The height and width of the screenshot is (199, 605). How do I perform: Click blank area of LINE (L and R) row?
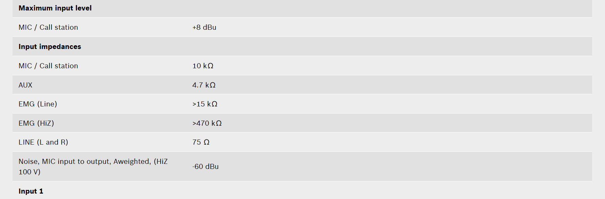point(400,142)
